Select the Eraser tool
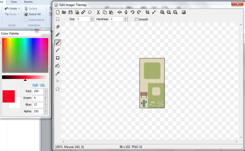This screenshot has width=245, height=151. click(58, 27)
